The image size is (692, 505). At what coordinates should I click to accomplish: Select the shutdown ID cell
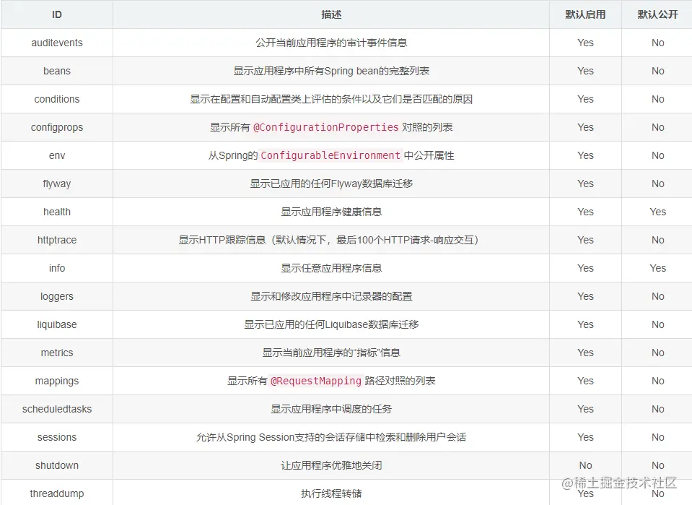(57, 466)
